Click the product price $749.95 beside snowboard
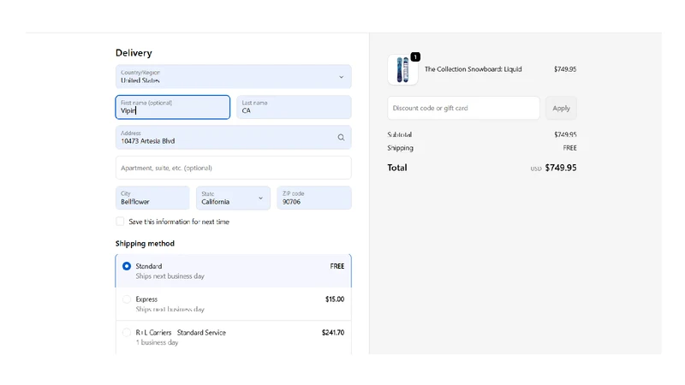The height and width of the screenshot is (385, 685). pyautogui.click(x=565, y=69)
